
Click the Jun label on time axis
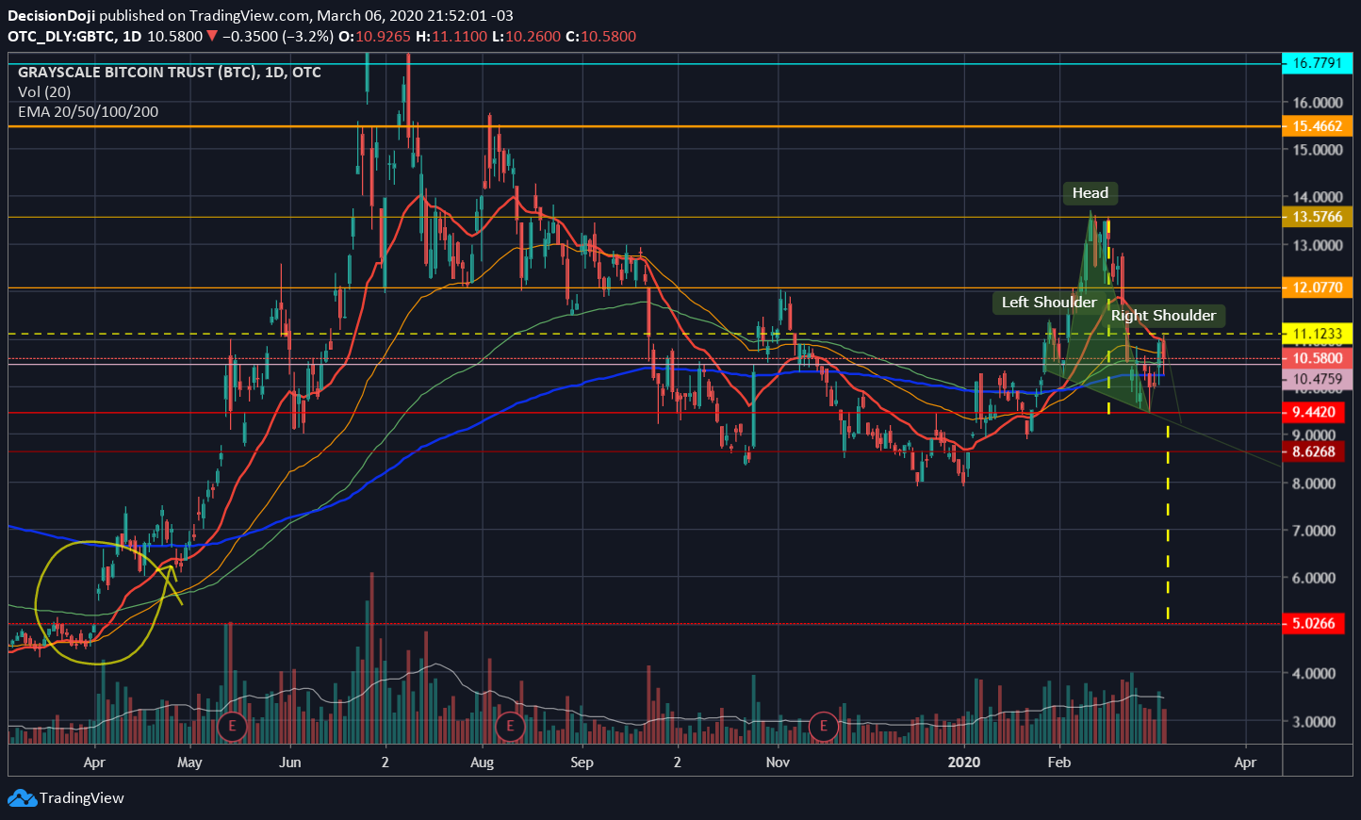(x=290, y=763)
